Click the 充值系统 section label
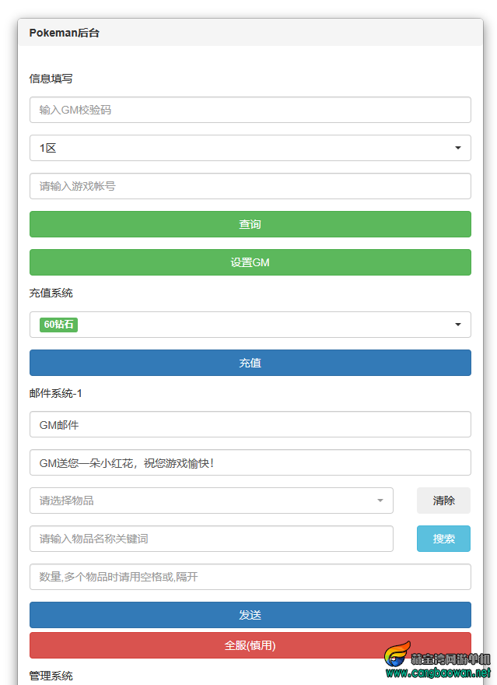Screen dimensions: 497x685 51,293
